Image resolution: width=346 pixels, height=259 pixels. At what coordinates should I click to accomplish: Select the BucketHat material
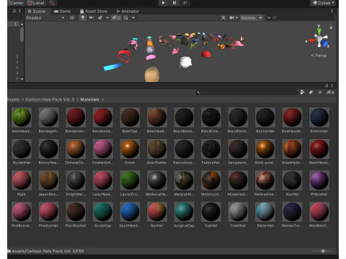tap(22, 152)
